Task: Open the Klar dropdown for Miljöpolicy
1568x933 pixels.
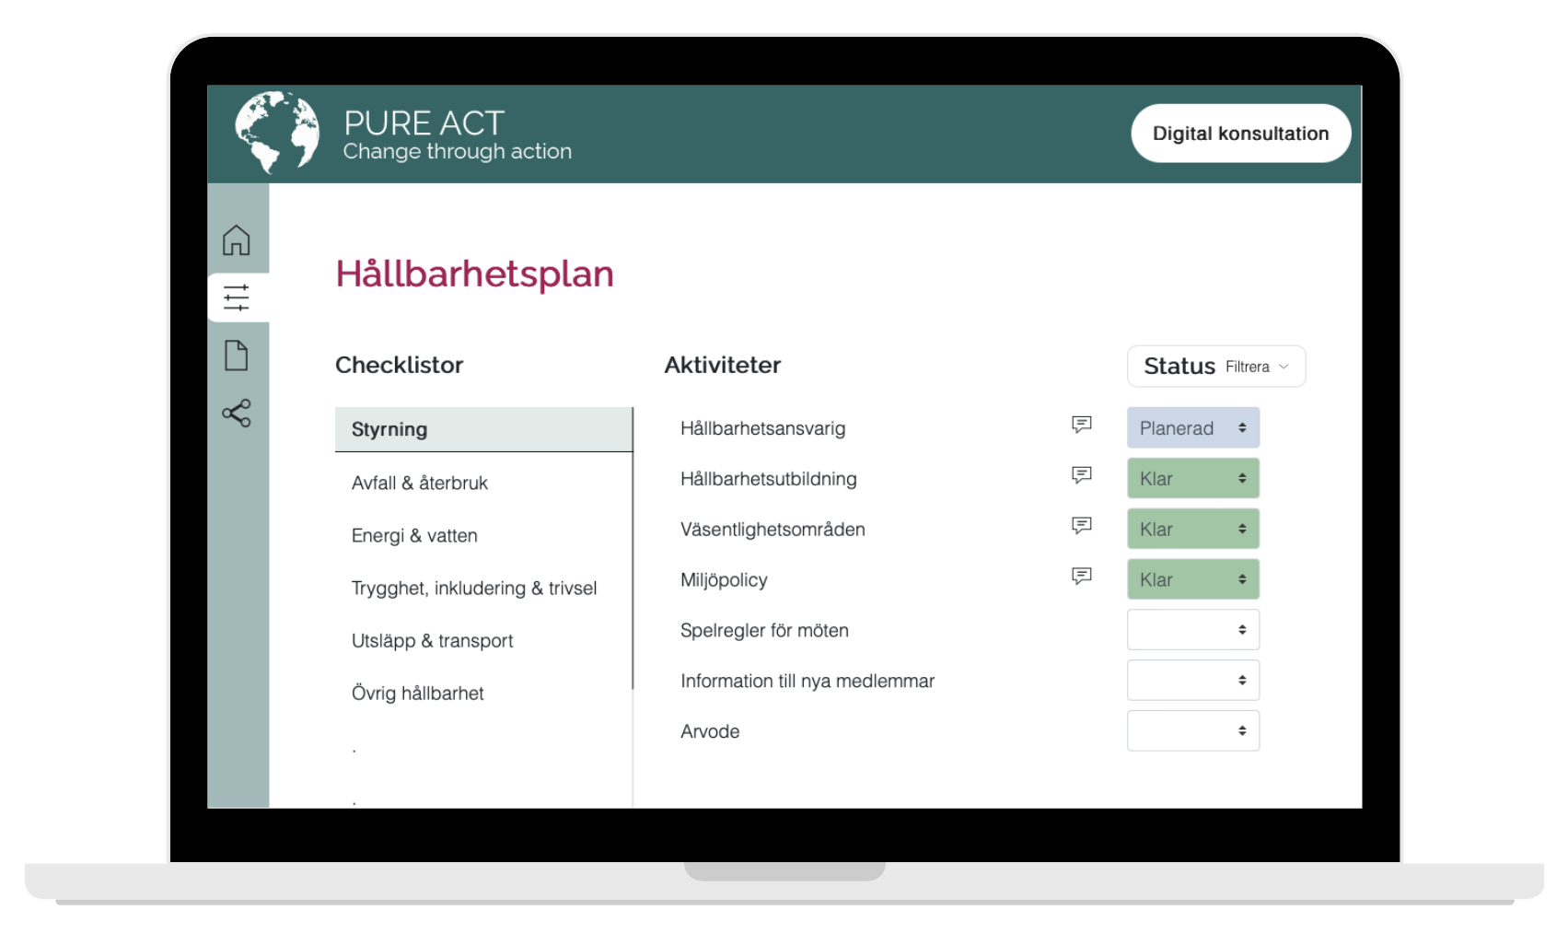Action: click(x=1192, y=579)
